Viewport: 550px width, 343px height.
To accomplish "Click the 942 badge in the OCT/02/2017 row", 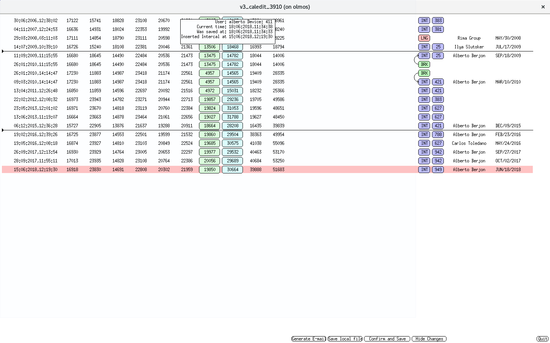I will (438, 161).
